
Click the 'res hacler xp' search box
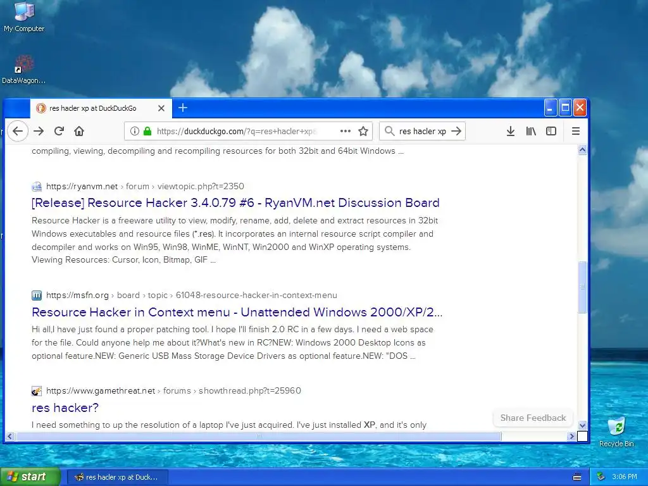tap(422, 131)
